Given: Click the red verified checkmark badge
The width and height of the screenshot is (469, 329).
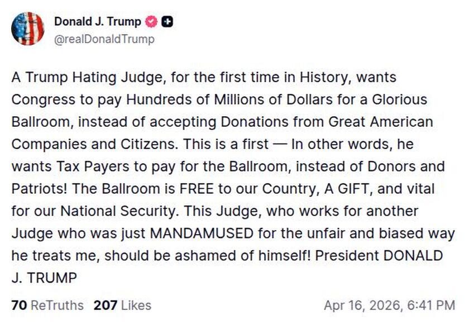Looking at the screenshot, I should pos(151,22).
